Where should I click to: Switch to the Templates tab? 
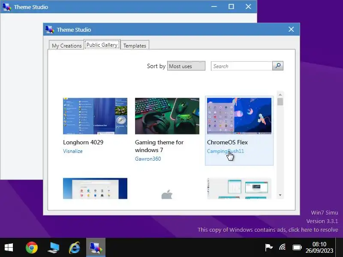[135, 45]
